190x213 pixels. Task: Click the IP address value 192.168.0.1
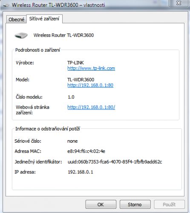click(x=81, y=172)
